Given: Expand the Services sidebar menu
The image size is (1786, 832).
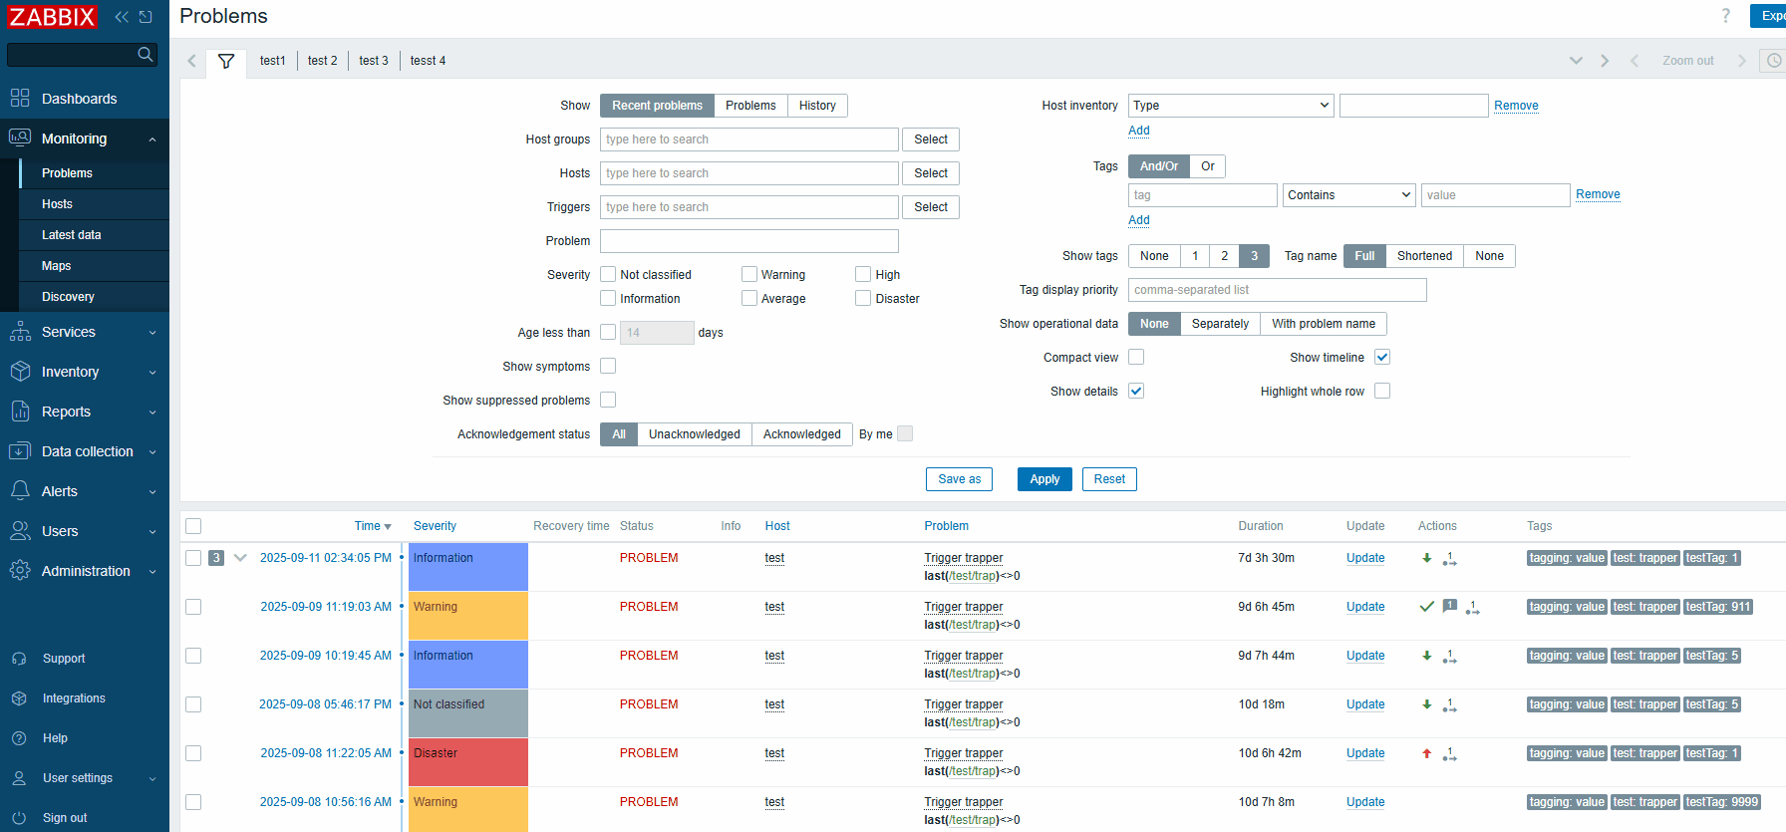Looking at the screenshot, I should (x=85, y=332).
